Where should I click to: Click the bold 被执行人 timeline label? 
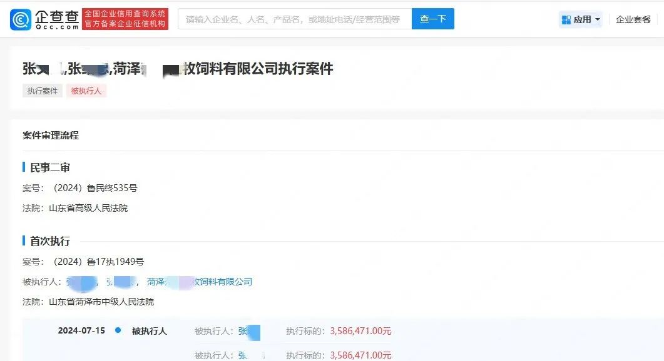149,331
